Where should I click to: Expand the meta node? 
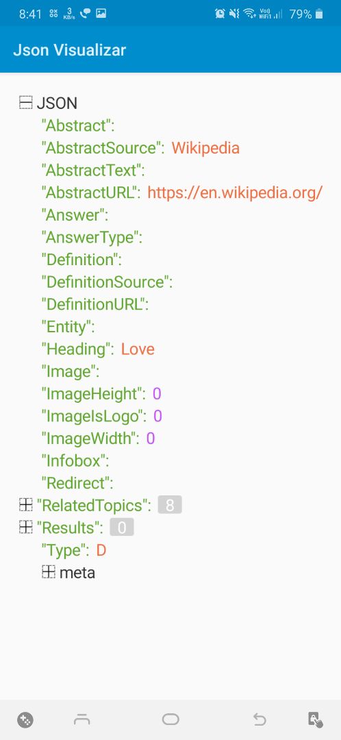pos(49,572)
